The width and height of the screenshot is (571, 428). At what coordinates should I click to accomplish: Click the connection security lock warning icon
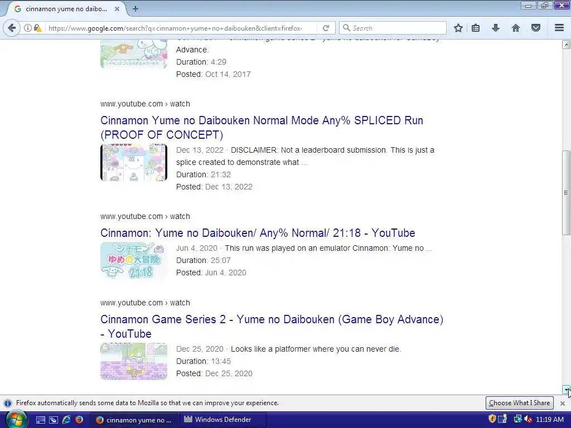pyautogui.click(x=37, y=28)
